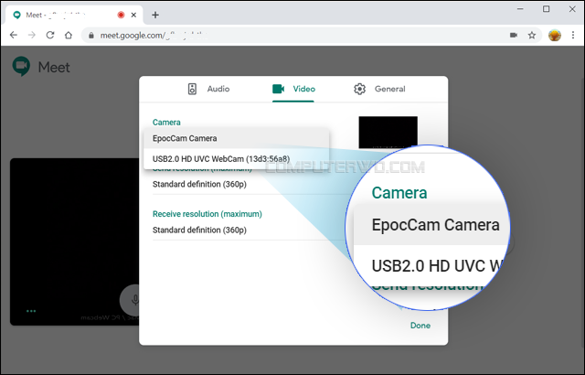Open the Chrome three-dot menu
The image size is (585, 375).
(573, 35)
